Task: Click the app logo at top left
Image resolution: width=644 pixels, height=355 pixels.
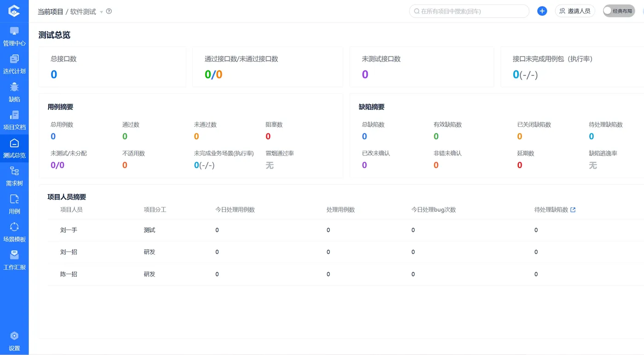Action: coord(14,11)
